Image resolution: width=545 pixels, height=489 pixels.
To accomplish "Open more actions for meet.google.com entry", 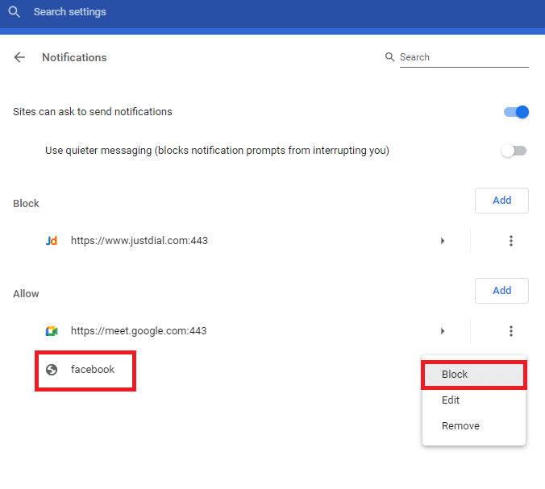I will [510, 331].
